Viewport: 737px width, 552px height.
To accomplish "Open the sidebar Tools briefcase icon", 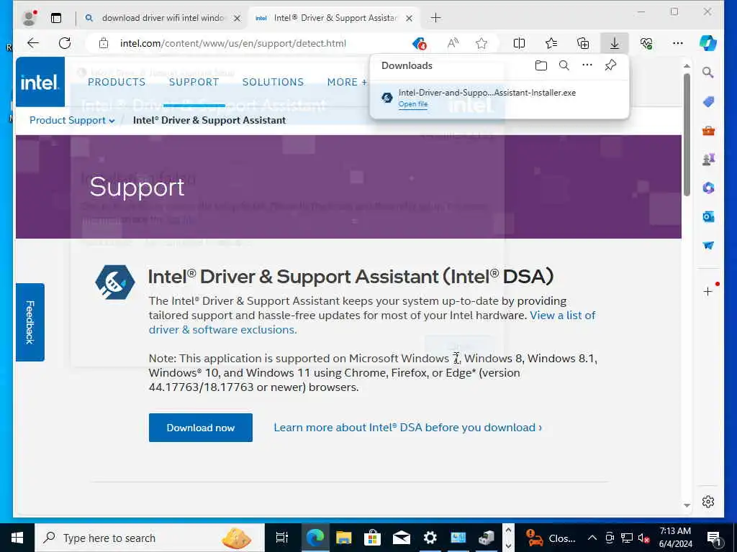I will pos(708,131).
